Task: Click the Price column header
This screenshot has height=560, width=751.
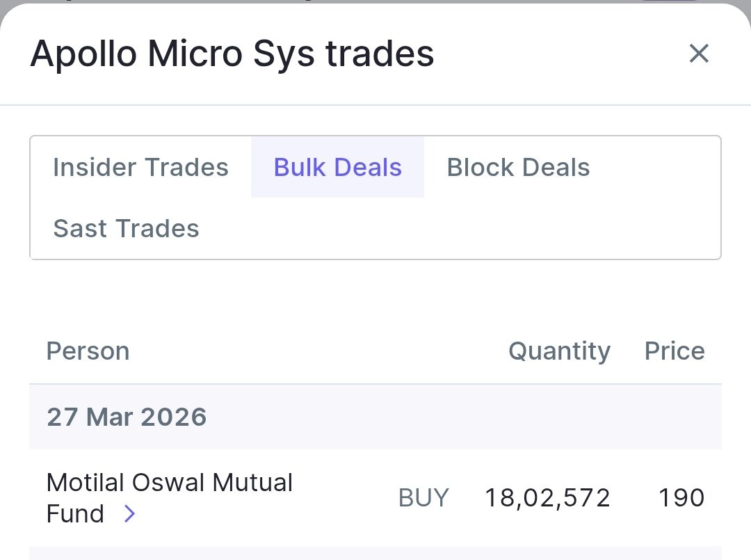Action: point(674,351)
